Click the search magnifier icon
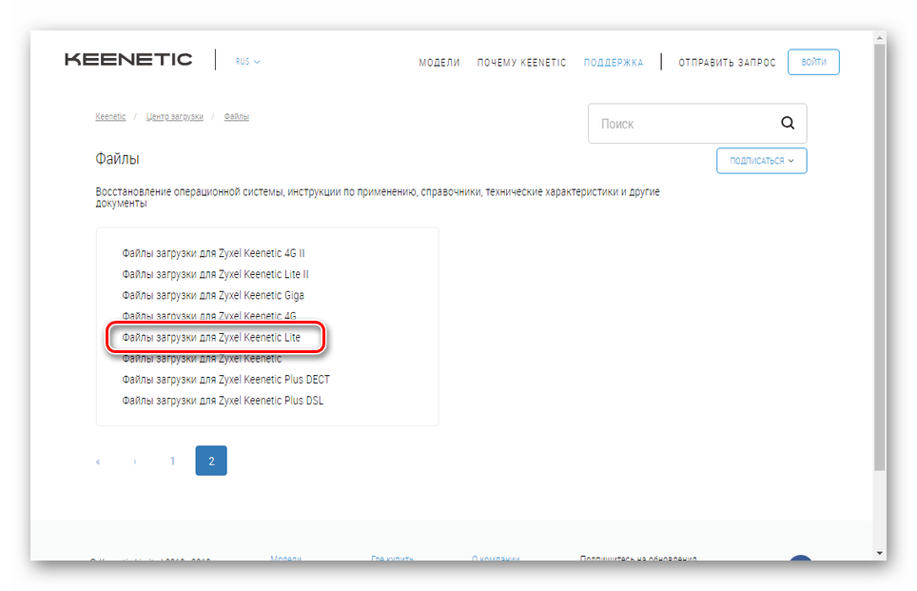Image resolution: width=917 pixels, height=591 pixels. coord(788,123)
